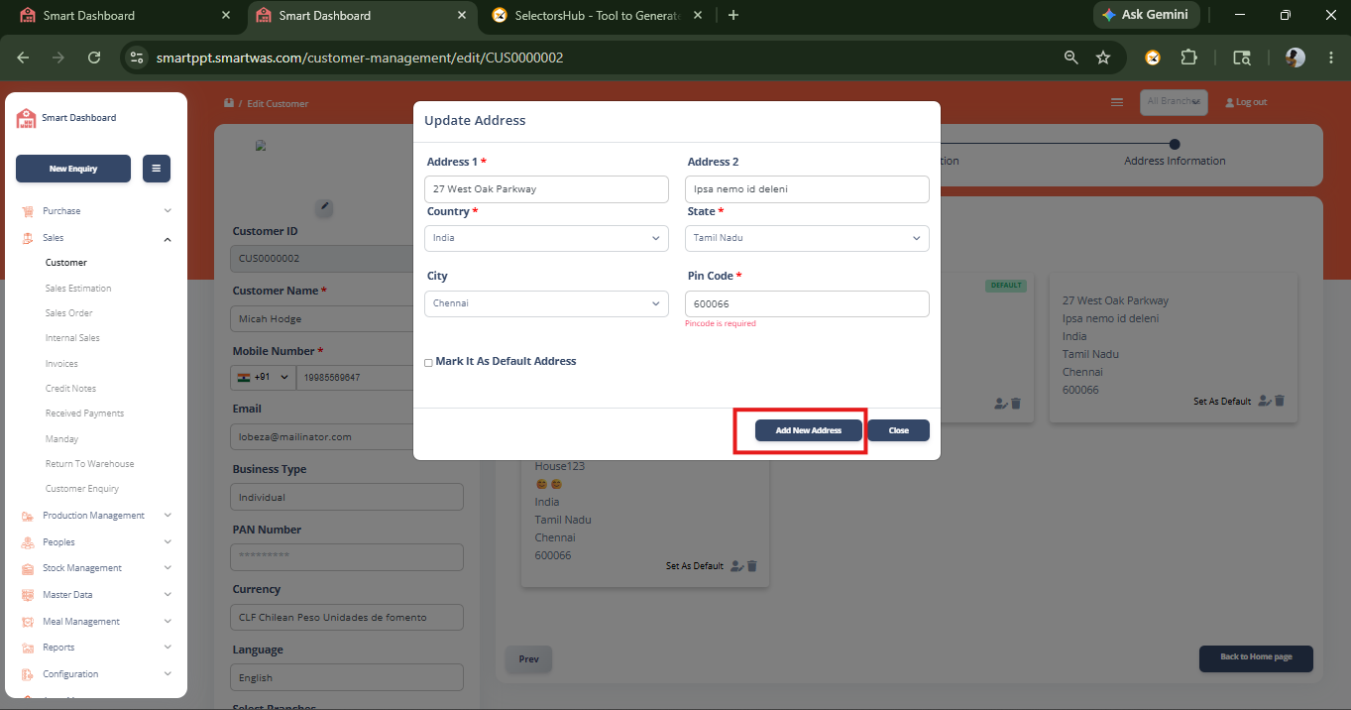Delete the 27 West Oak Parkway address card
Image resolution: width=1351 pixels, height=710 pixels.
click(1280, 401)
